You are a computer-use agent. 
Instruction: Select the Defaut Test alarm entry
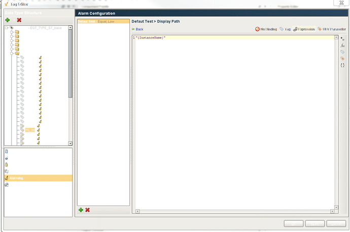click(x=103, y=21)
